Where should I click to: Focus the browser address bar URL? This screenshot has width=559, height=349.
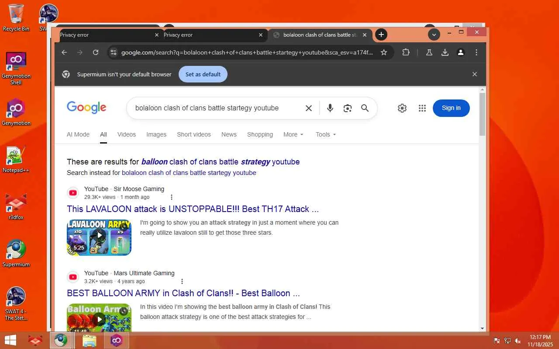click(x=247, y=52)
